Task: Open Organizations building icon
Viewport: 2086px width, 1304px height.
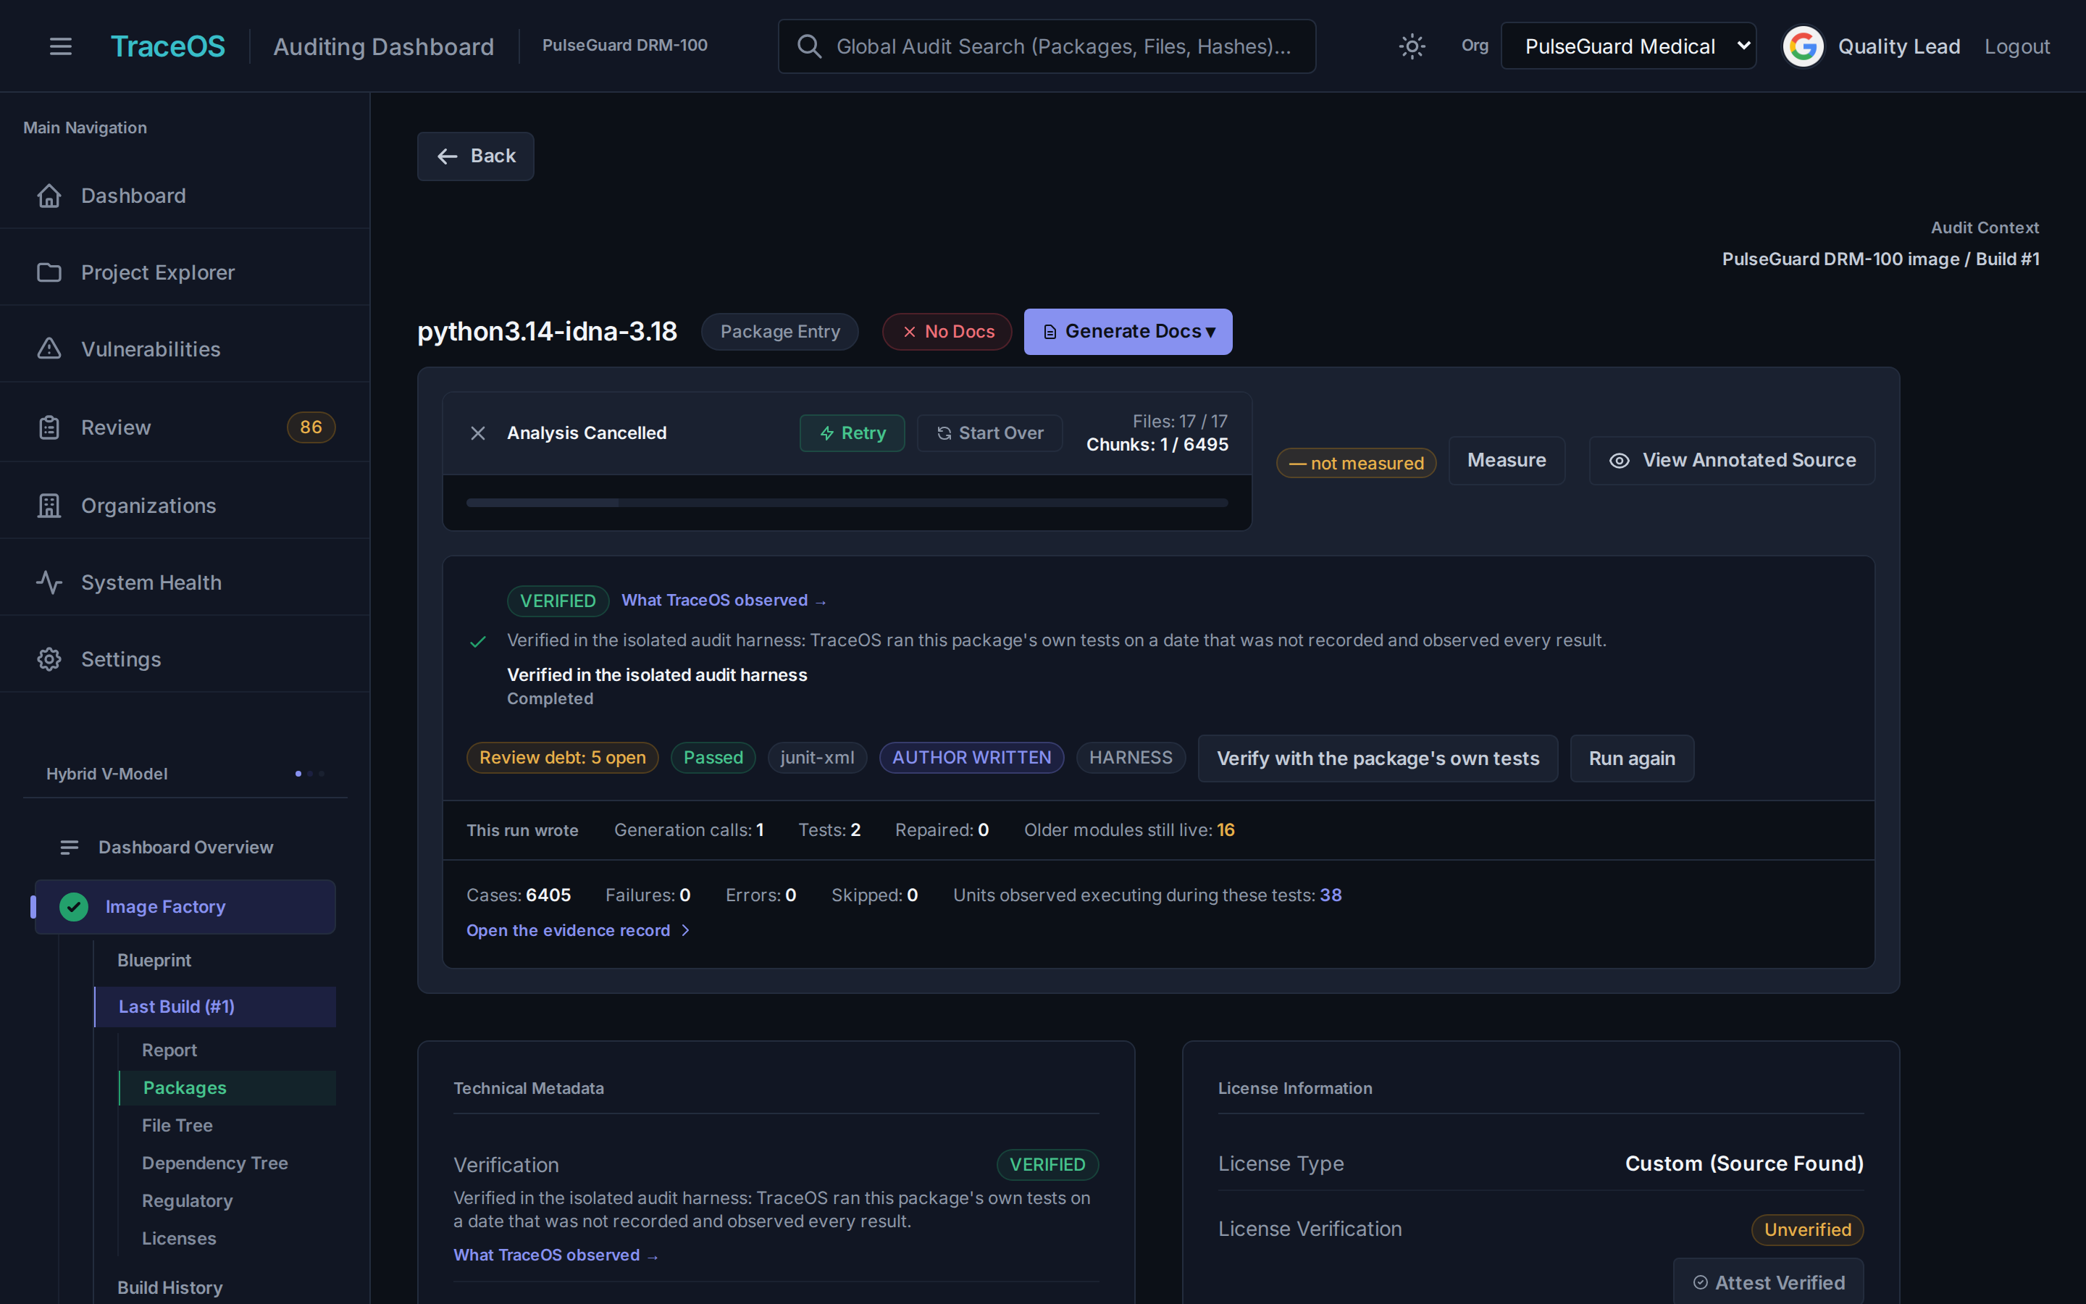Action: coord(49,506)
